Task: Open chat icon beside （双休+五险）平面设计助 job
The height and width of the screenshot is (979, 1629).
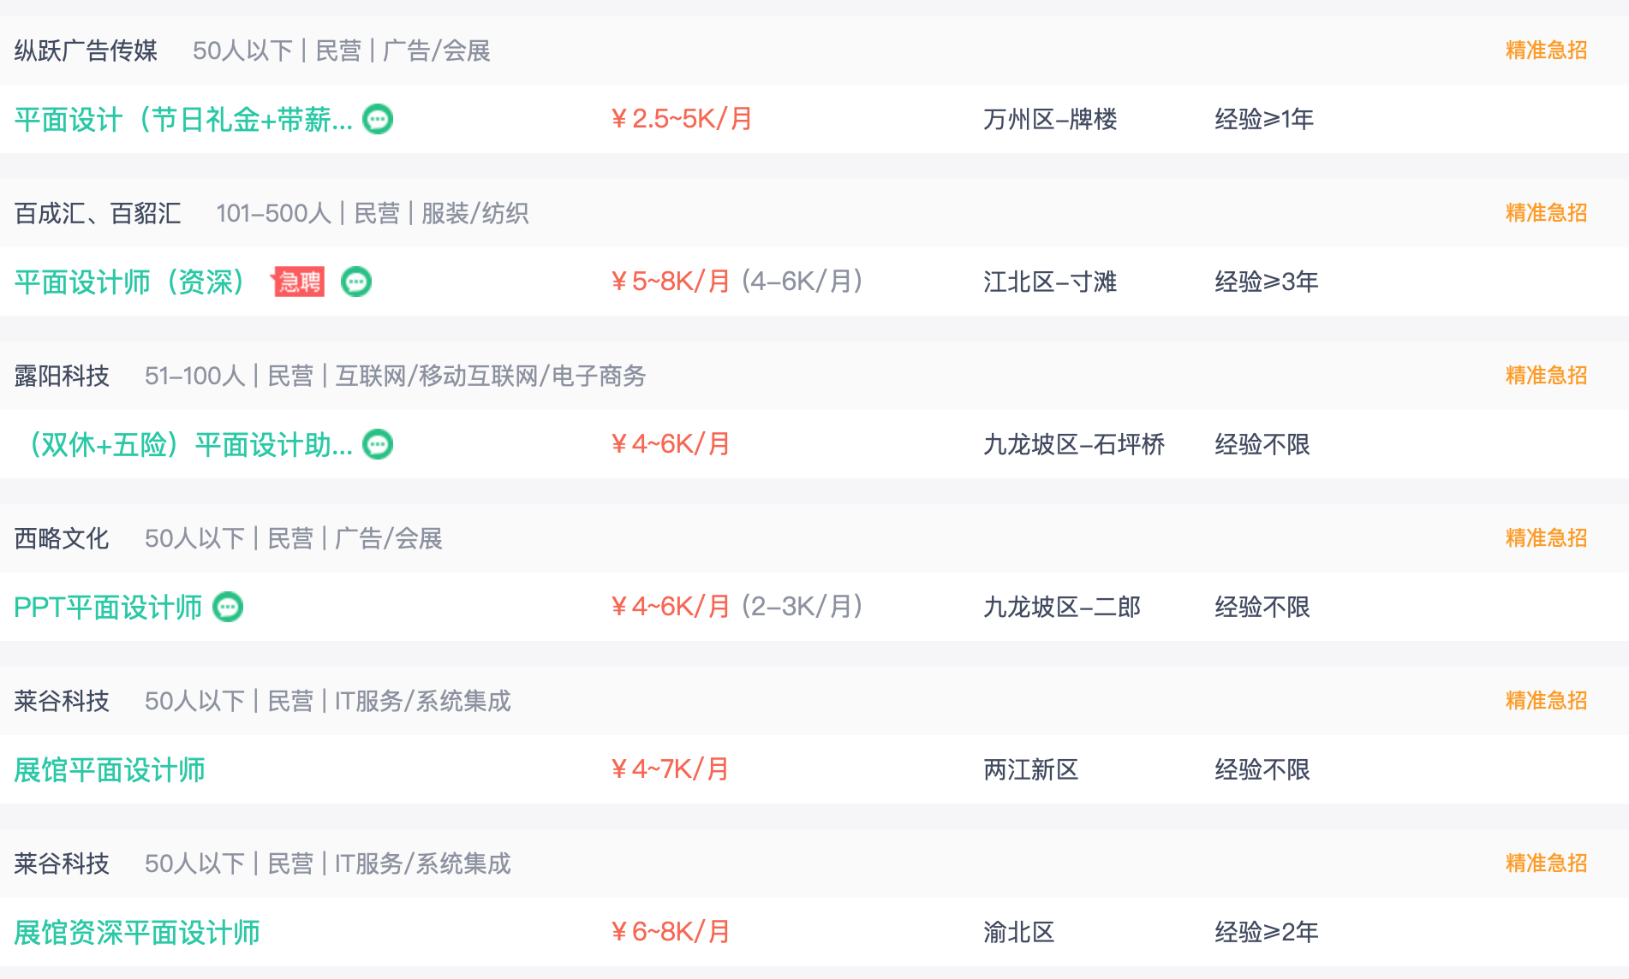Action: point(378,444)
